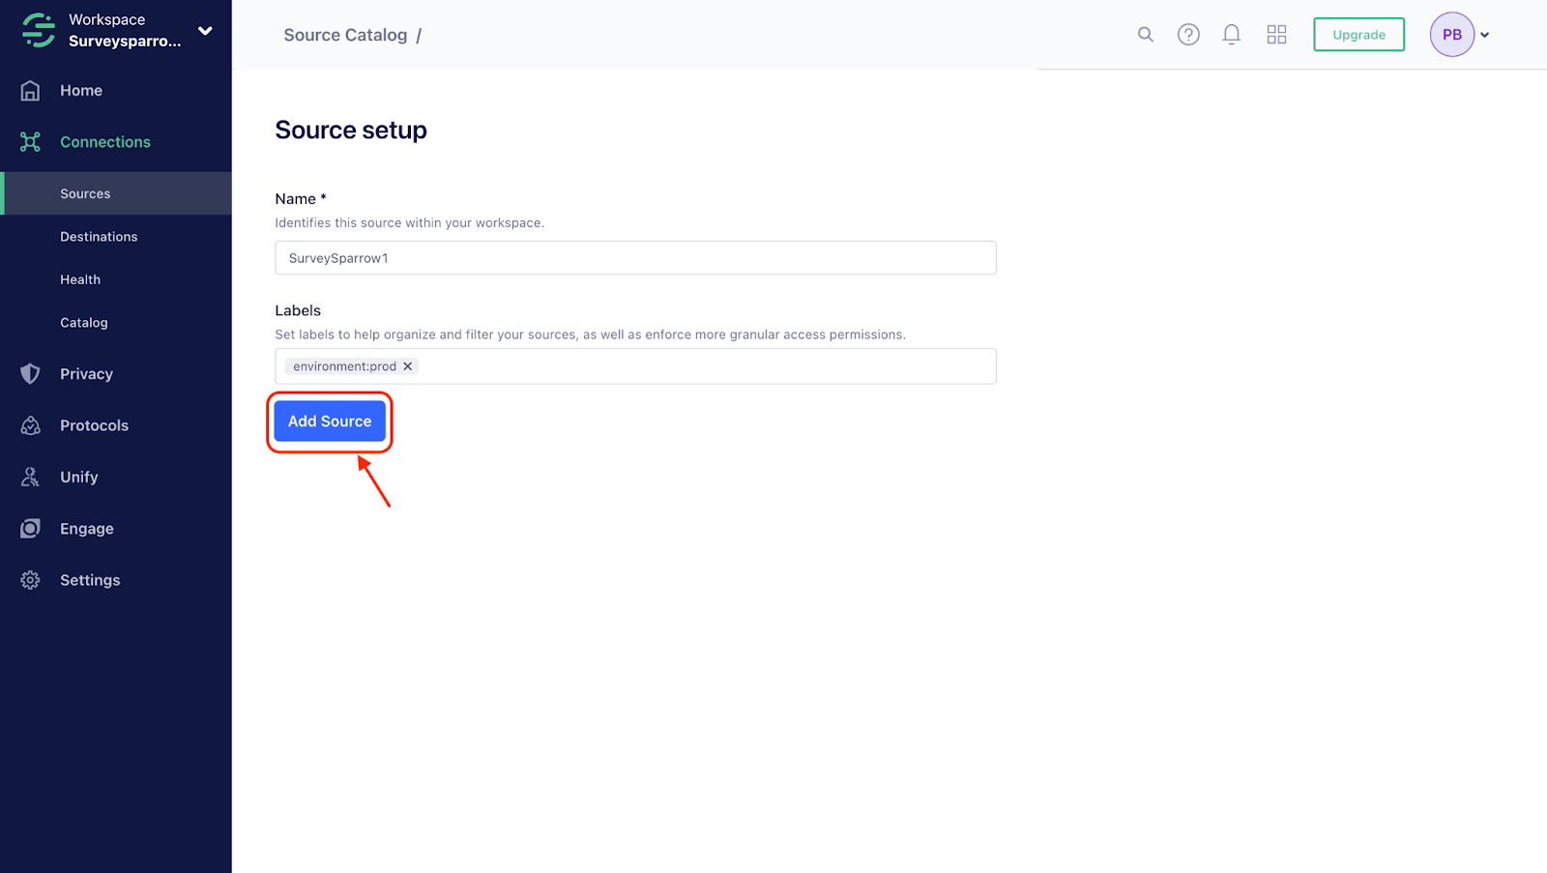This screenshot has height=873, width=1547.
Task: Click the Home house icon
Action: (x=31, y=91)
